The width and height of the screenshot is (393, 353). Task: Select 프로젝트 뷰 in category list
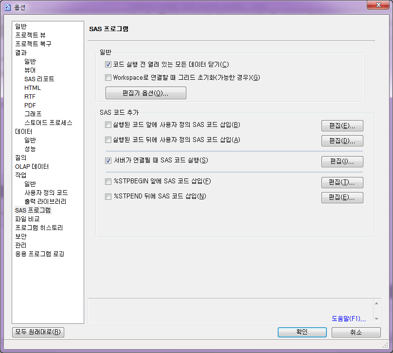[30, 35]
